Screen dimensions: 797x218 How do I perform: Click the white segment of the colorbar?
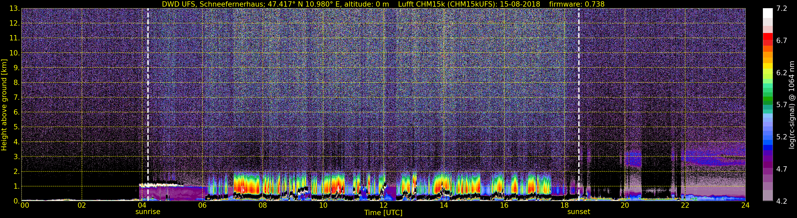(768, 13)
